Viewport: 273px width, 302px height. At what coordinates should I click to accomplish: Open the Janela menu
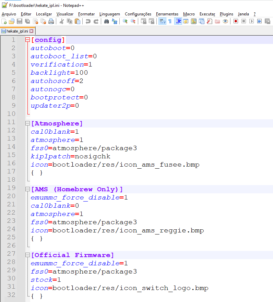[243, 14]
